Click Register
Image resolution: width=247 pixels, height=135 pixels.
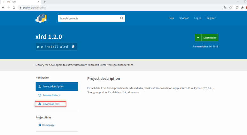coord(211,18)
